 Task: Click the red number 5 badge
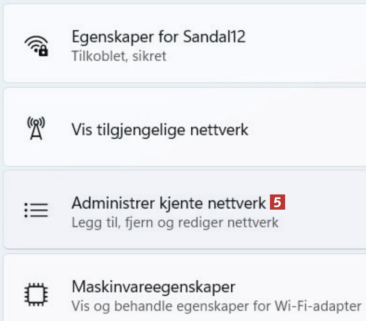pyautogui.click(x=277, y=203)
